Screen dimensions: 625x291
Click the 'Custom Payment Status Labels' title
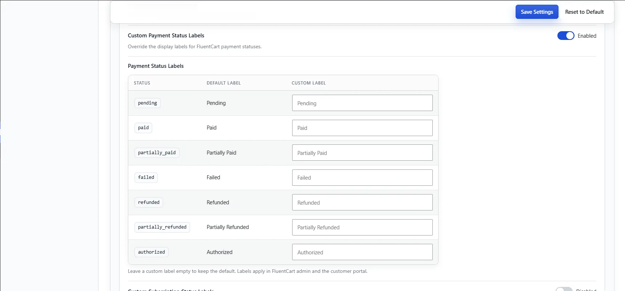(166, 36)
